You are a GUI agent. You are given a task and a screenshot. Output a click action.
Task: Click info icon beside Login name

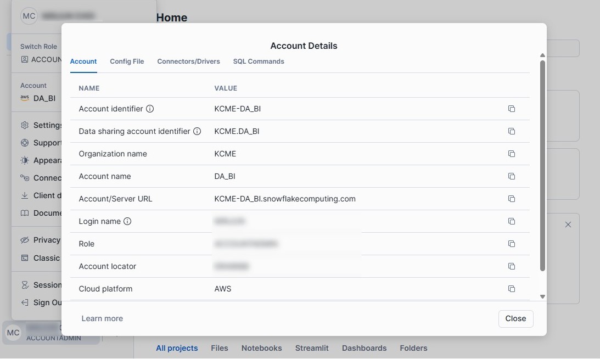(127, 221)
